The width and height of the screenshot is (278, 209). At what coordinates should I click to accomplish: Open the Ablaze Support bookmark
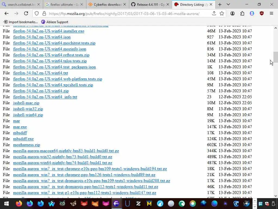pyautogui.click(x=55, y=22)
